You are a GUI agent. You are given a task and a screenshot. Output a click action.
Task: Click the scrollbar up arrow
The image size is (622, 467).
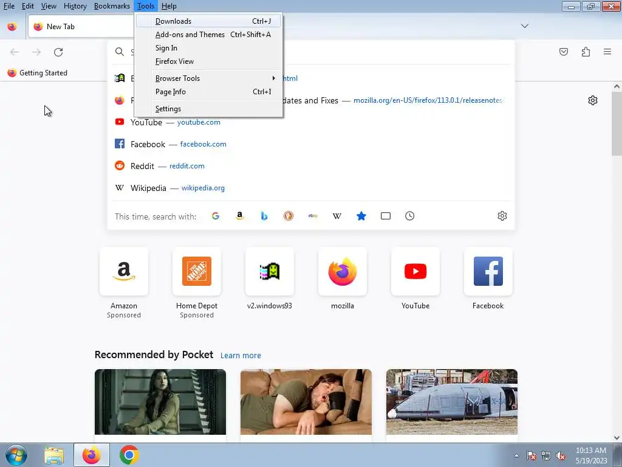click(617, 86)
